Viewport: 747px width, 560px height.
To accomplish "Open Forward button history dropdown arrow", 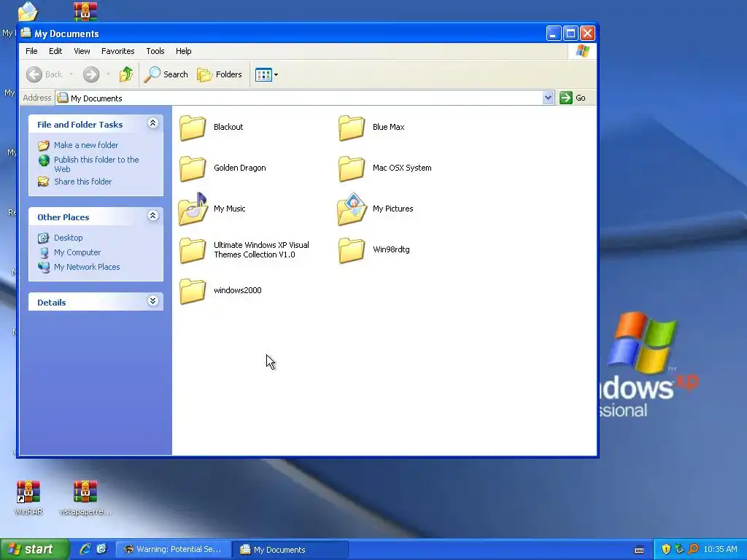I will point(108,74).
